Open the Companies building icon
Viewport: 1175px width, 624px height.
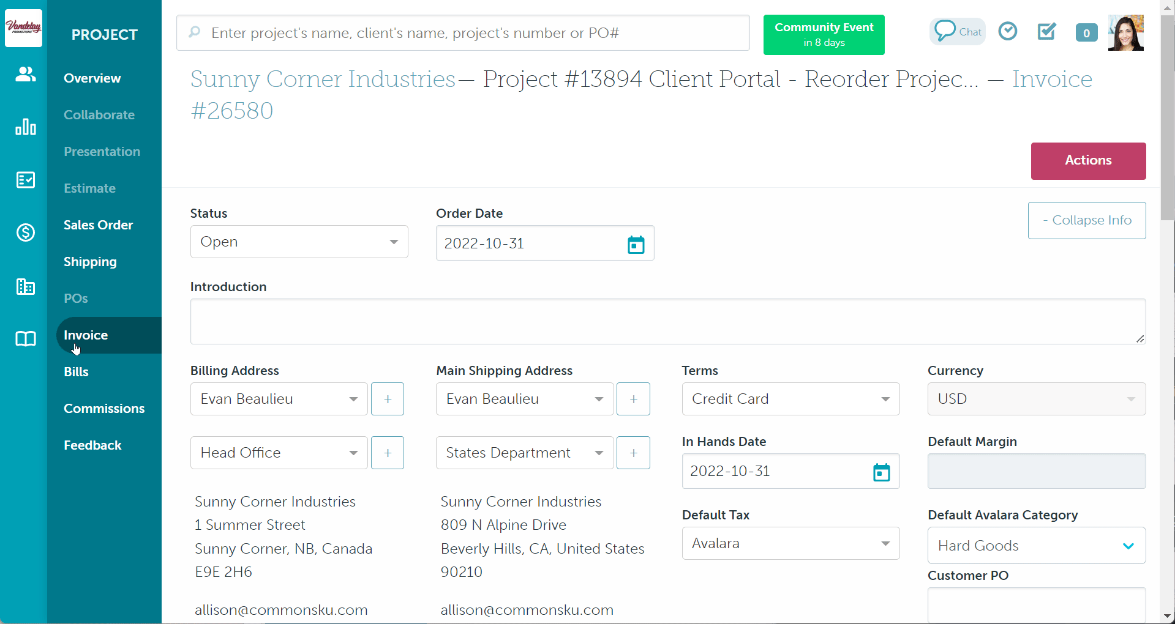[24, 286]
